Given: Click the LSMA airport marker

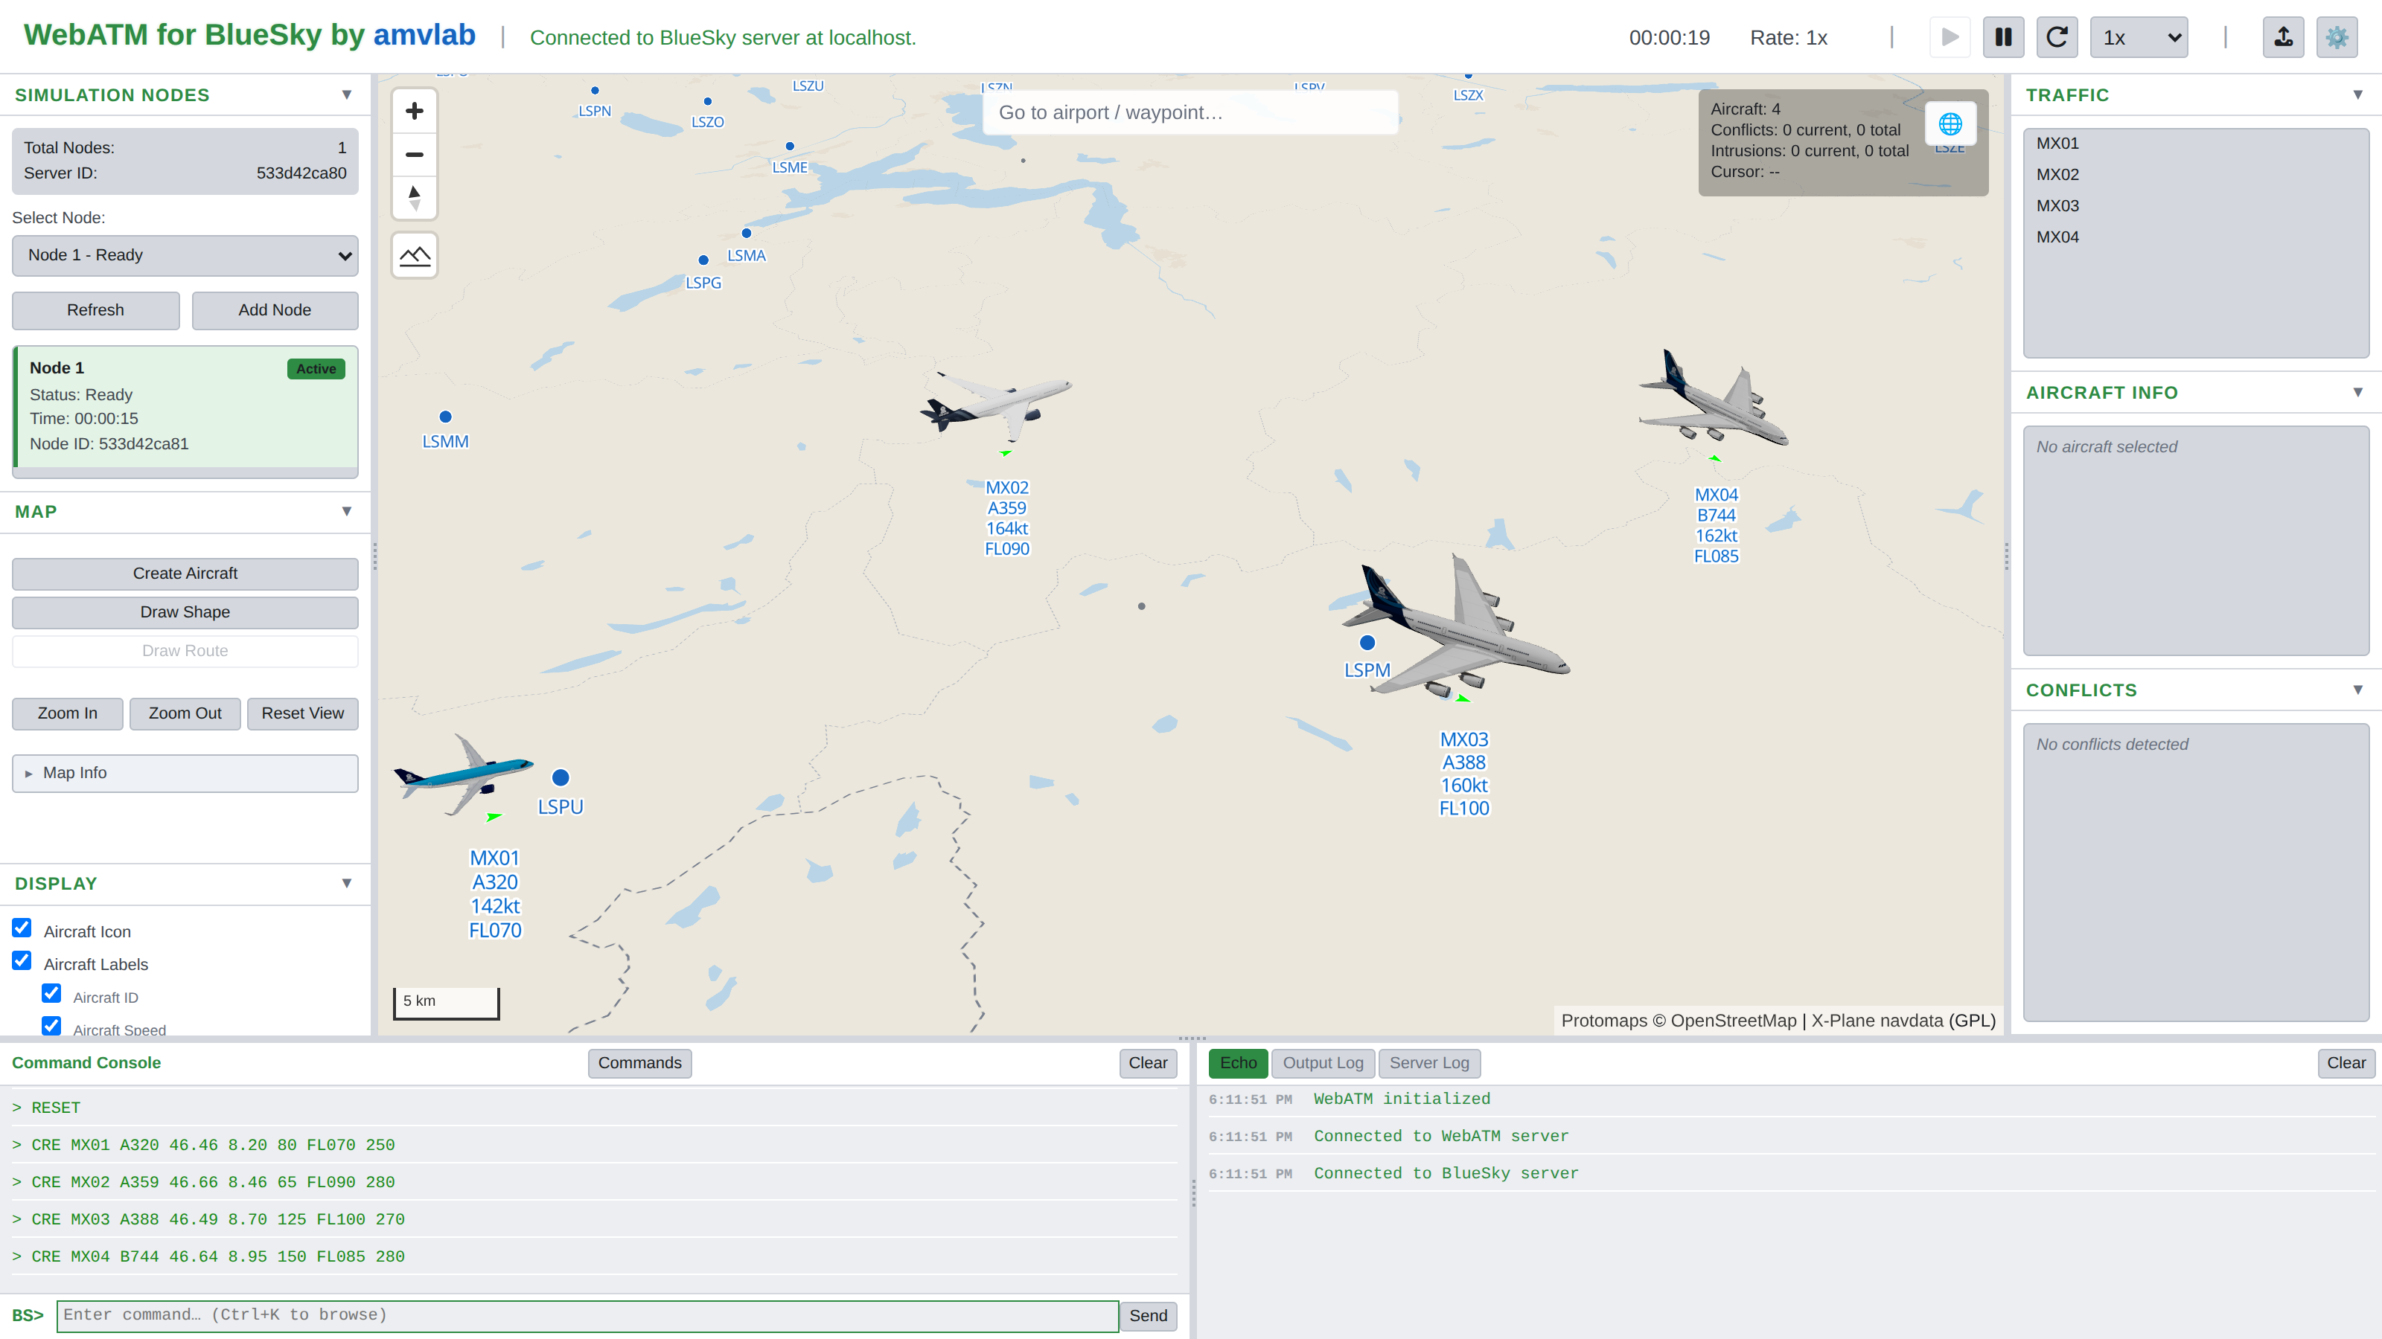Looking at the screenshot, I should [x=746, y=233].
